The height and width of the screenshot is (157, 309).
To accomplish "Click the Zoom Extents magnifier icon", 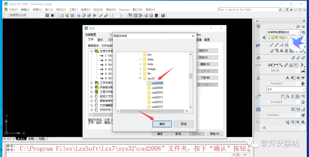I will coord(303,122).
